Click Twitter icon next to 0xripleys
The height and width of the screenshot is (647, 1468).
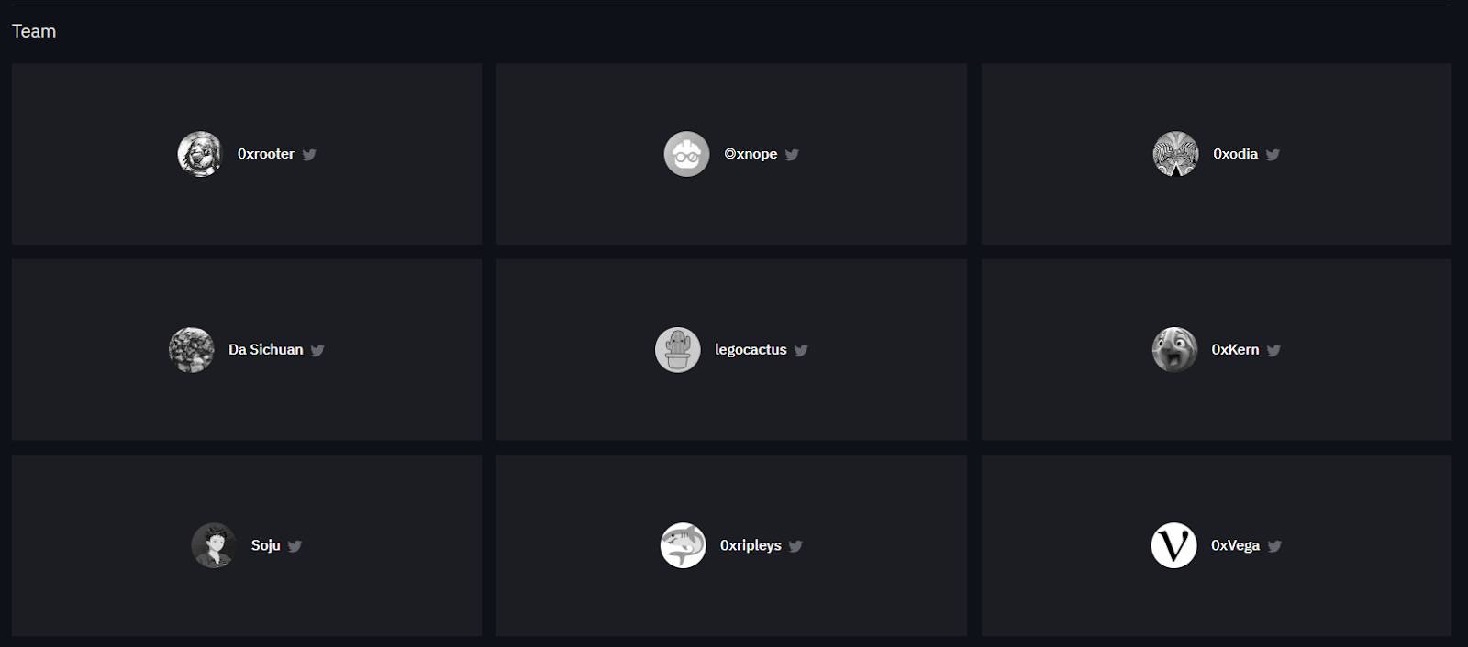(x=795, y=546)
